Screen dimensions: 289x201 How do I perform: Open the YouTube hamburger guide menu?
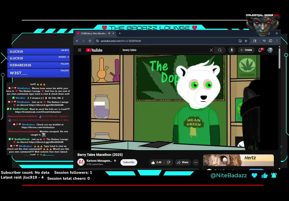79,50
